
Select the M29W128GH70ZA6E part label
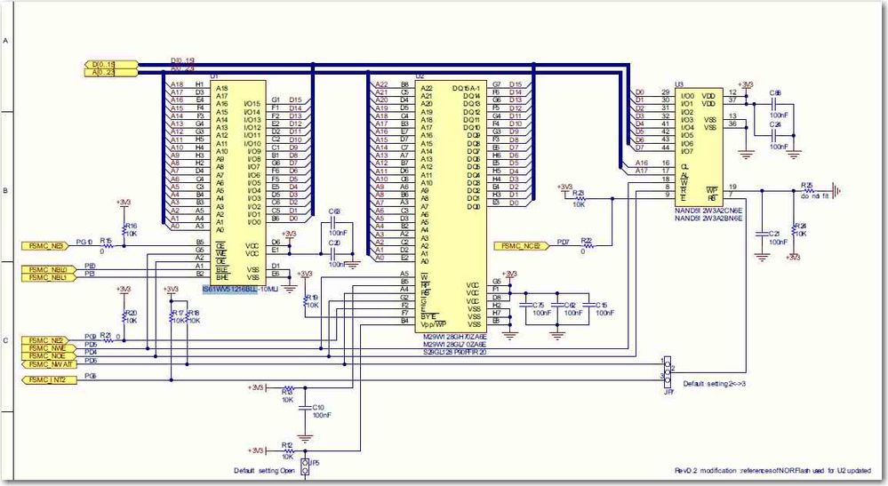(455, 337)
